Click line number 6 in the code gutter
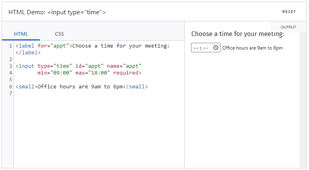This screenshot has height=170, width=309. coord(11,87)
